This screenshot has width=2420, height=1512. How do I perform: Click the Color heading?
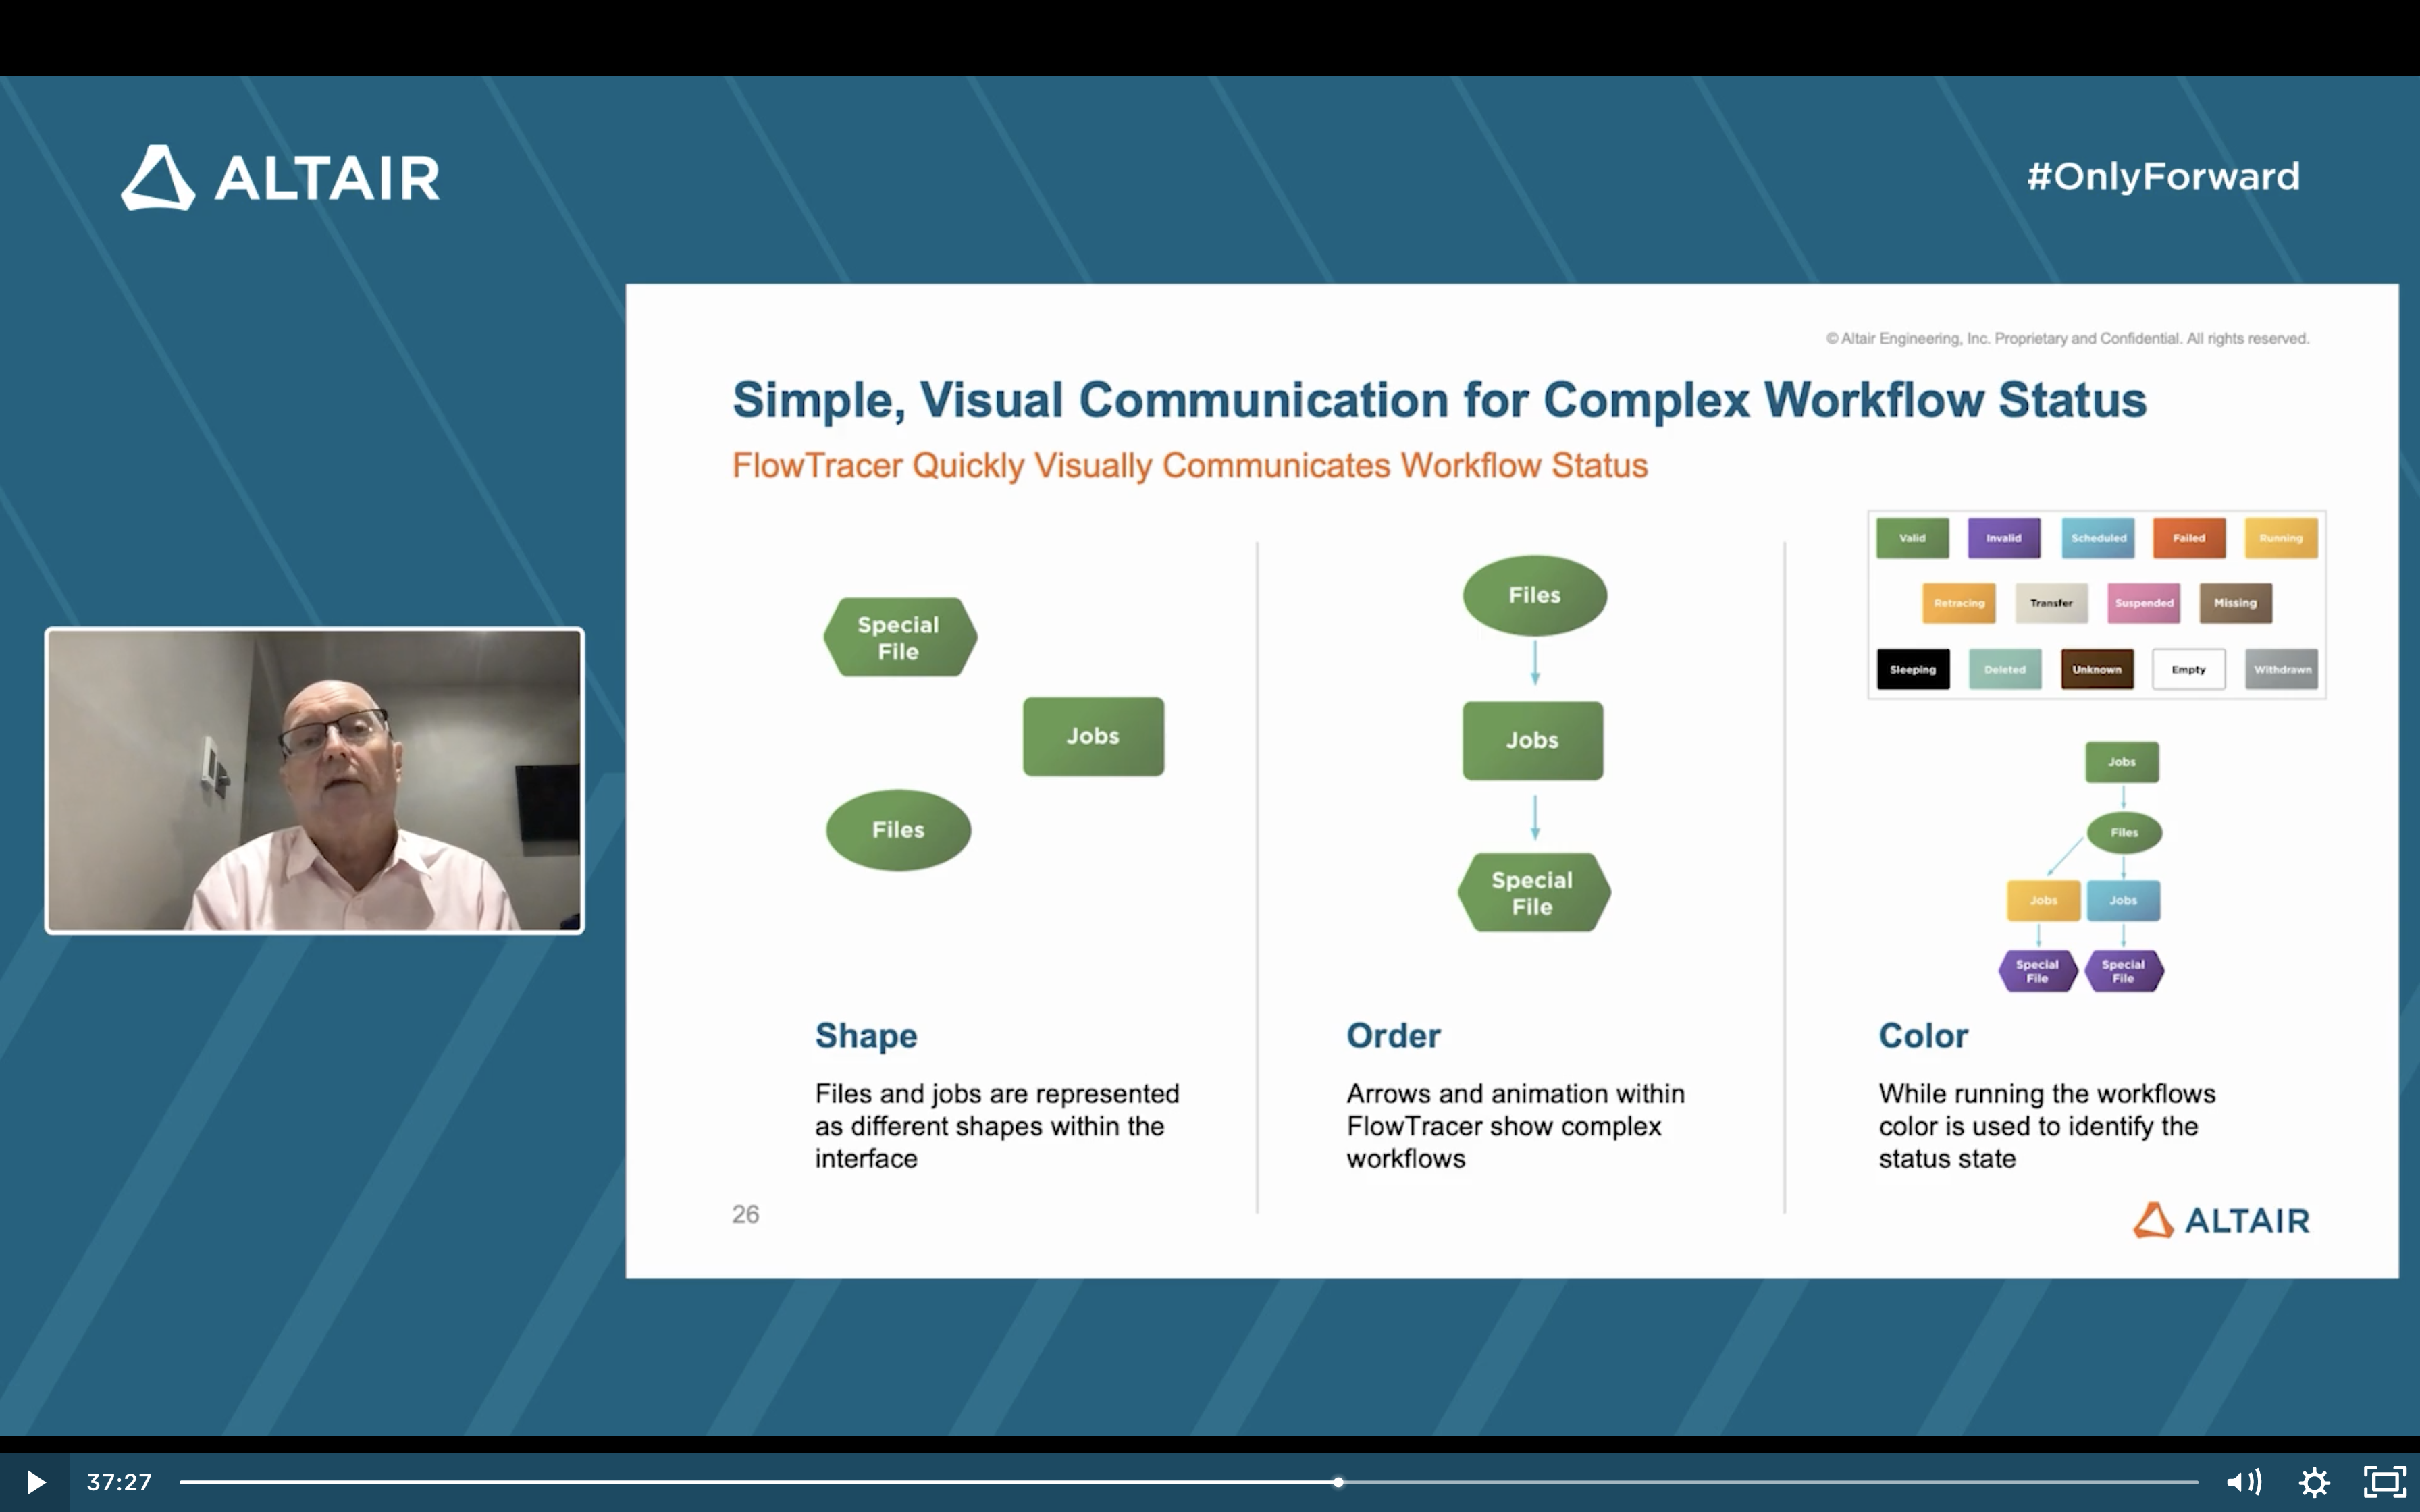[1923, 1035]
